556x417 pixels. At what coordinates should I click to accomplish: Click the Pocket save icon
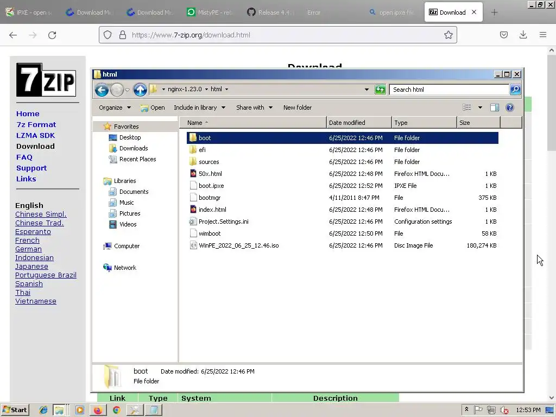click(503, 35)
